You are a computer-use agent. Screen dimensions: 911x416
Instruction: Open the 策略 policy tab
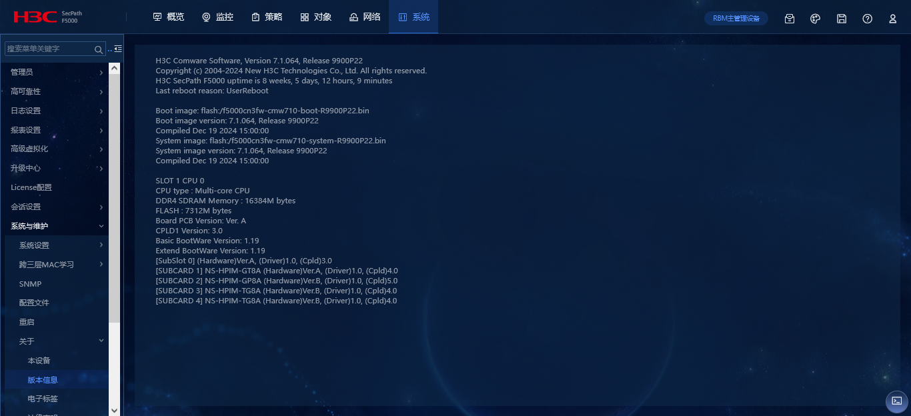pyautogui.click(x=267, y=17)
